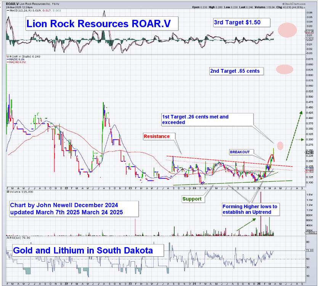Click the -0.03 MACD axis label
The width and height of the screenshot is (318, 286).
pyautogui.click(x=309, y=53)
